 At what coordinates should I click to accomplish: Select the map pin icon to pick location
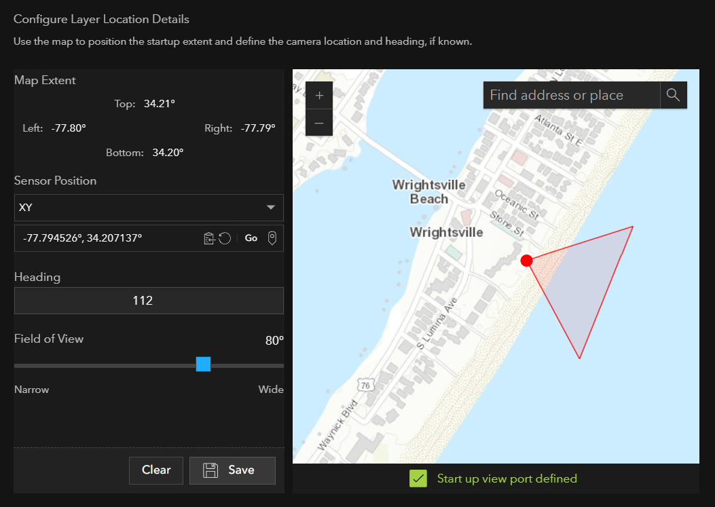click(x=272, y=238)
